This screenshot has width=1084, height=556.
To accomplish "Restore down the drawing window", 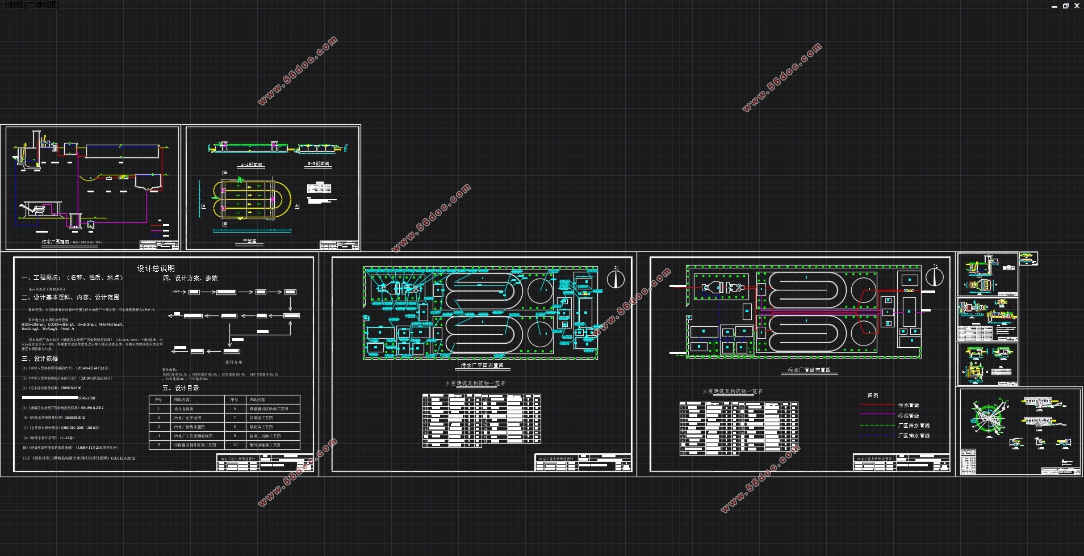I will pyautogui.click(x=1065, y=6).
